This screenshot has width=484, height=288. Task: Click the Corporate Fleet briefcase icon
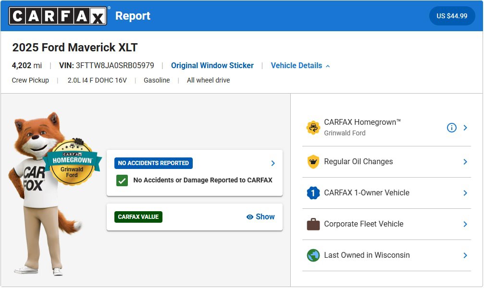point(313,224)
